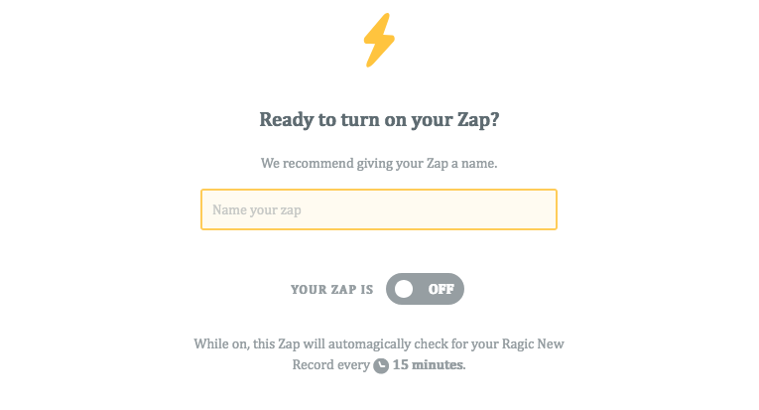
Task: Click the 'While on, this Zap' sentence start
Action: pyautogui.click(x=247, y=344)
